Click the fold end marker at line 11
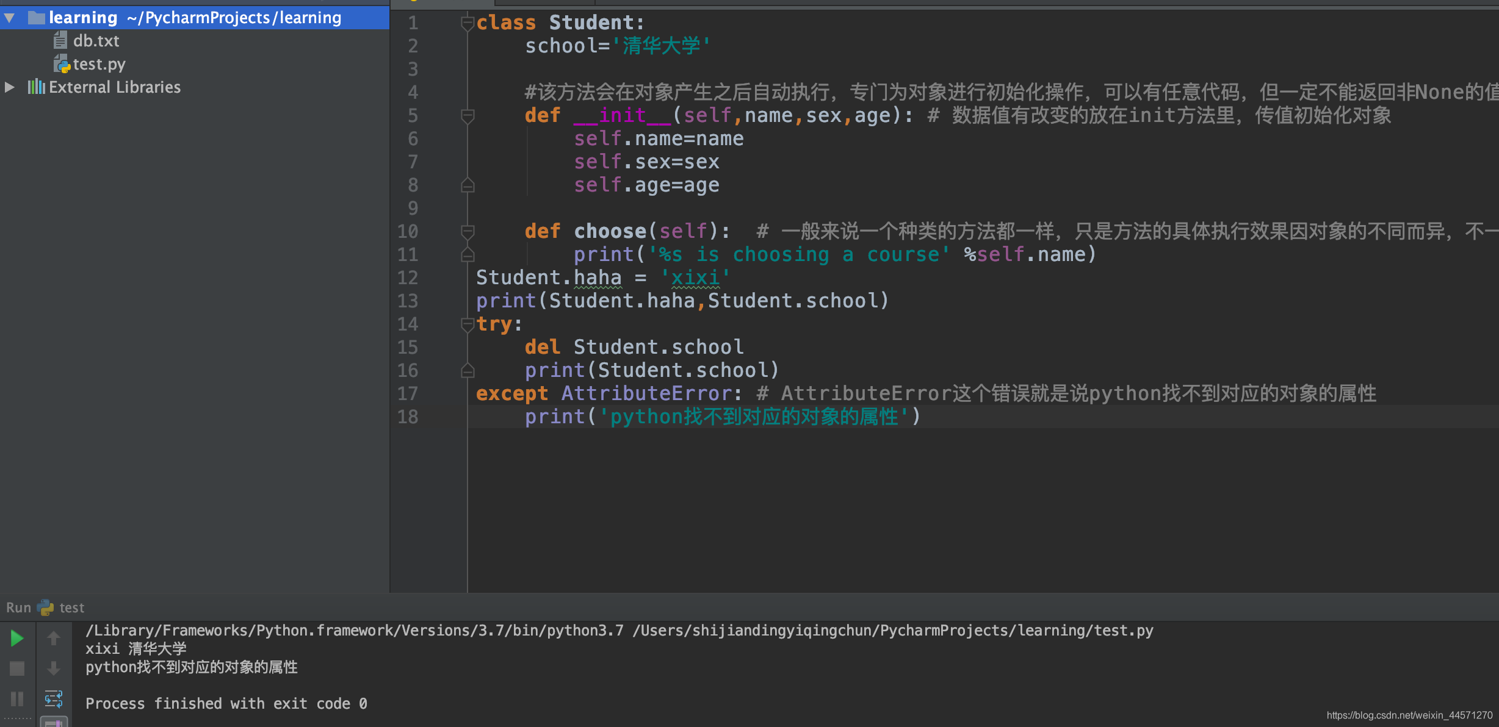 click(x=468, y=254)
